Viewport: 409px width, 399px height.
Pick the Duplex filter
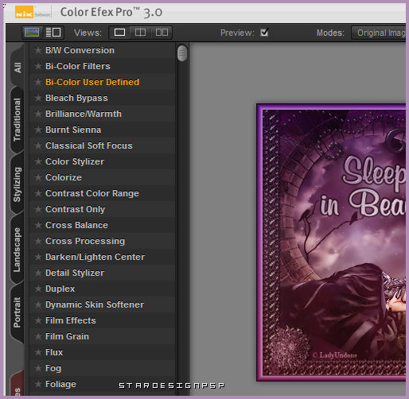click(x=103, y=289)
